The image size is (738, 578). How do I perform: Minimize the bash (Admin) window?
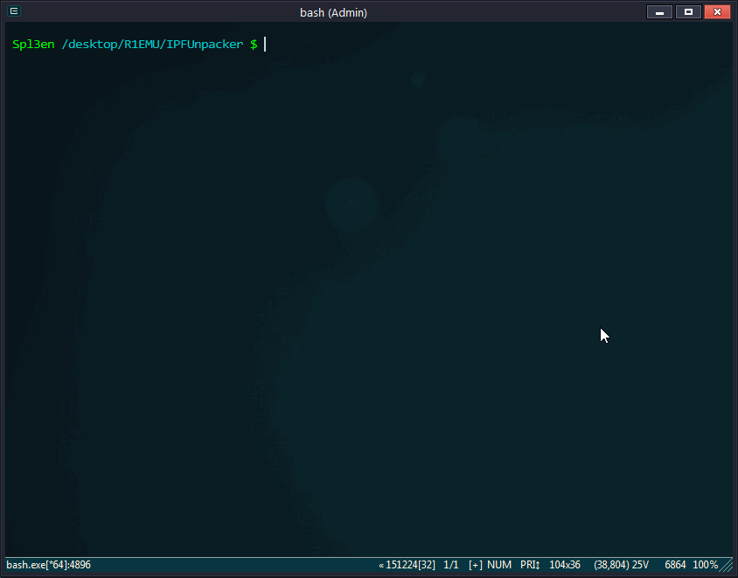pos(659,11)
